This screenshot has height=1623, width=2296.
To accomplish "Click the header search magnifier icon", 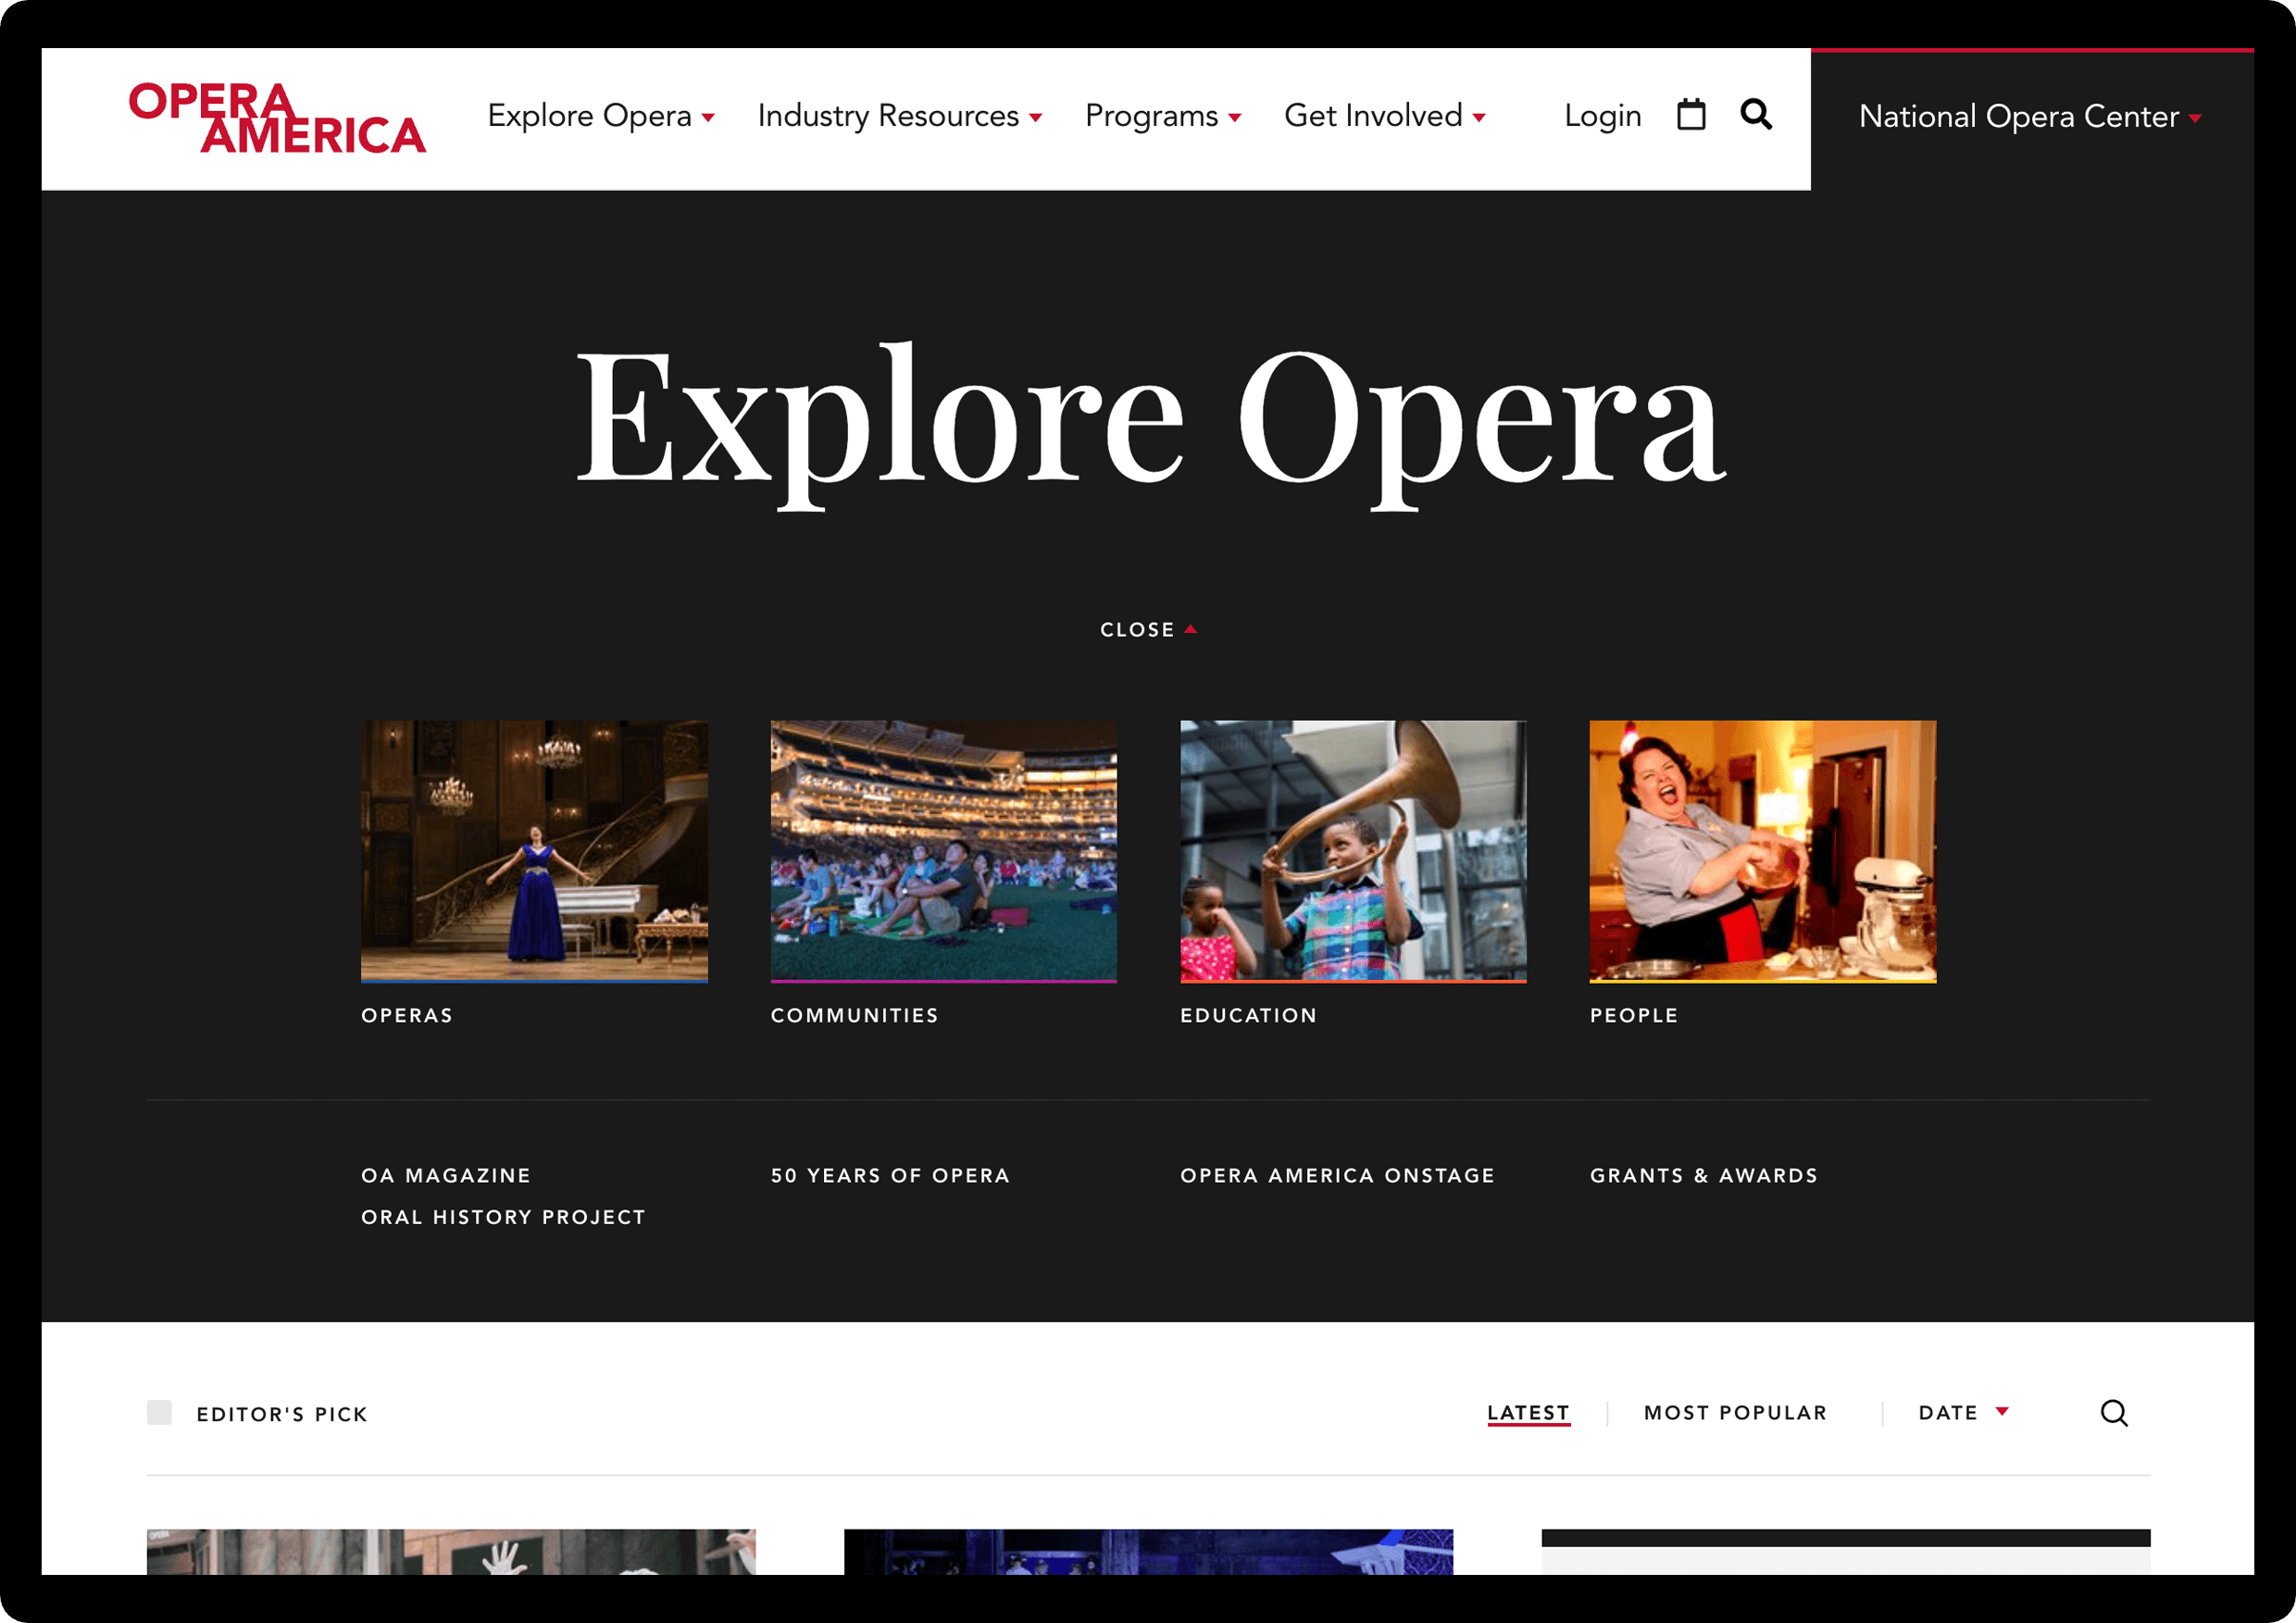I will (x=1757, y=115).
